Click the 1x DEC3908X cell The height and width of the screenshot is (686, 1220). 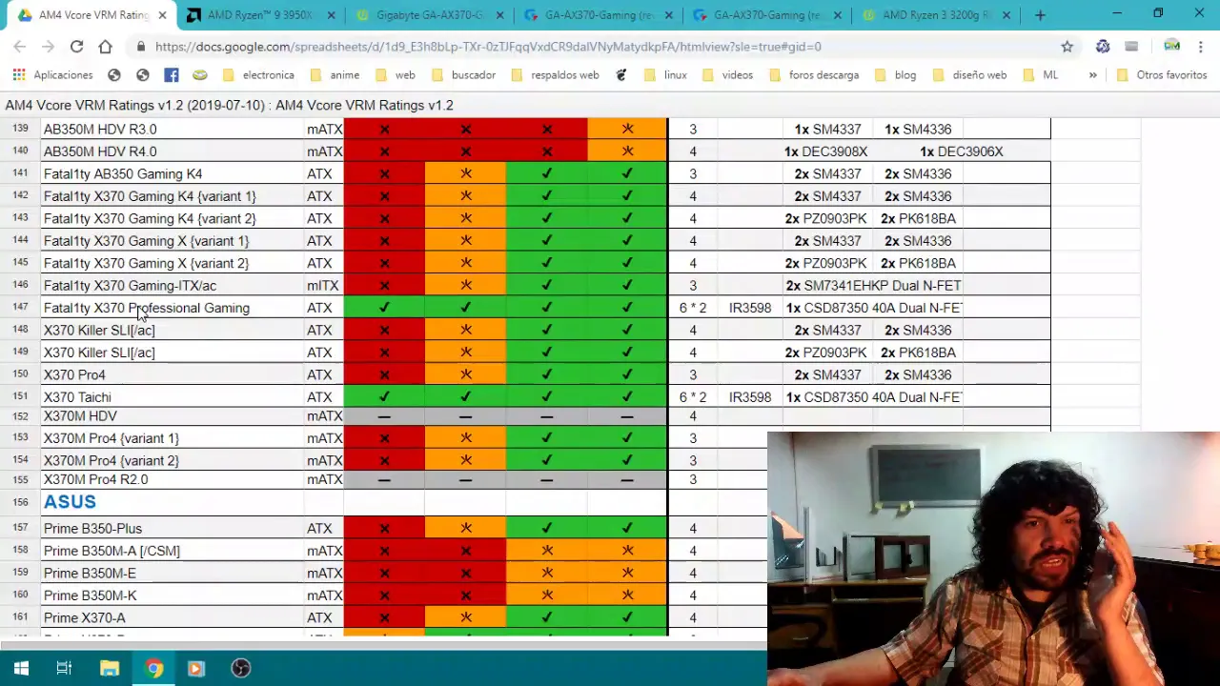click(x=825, y=151)
